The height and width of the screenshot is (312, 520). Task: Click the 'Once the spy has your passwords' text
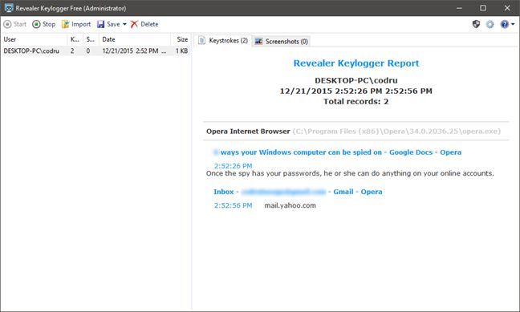click(350, 173)
